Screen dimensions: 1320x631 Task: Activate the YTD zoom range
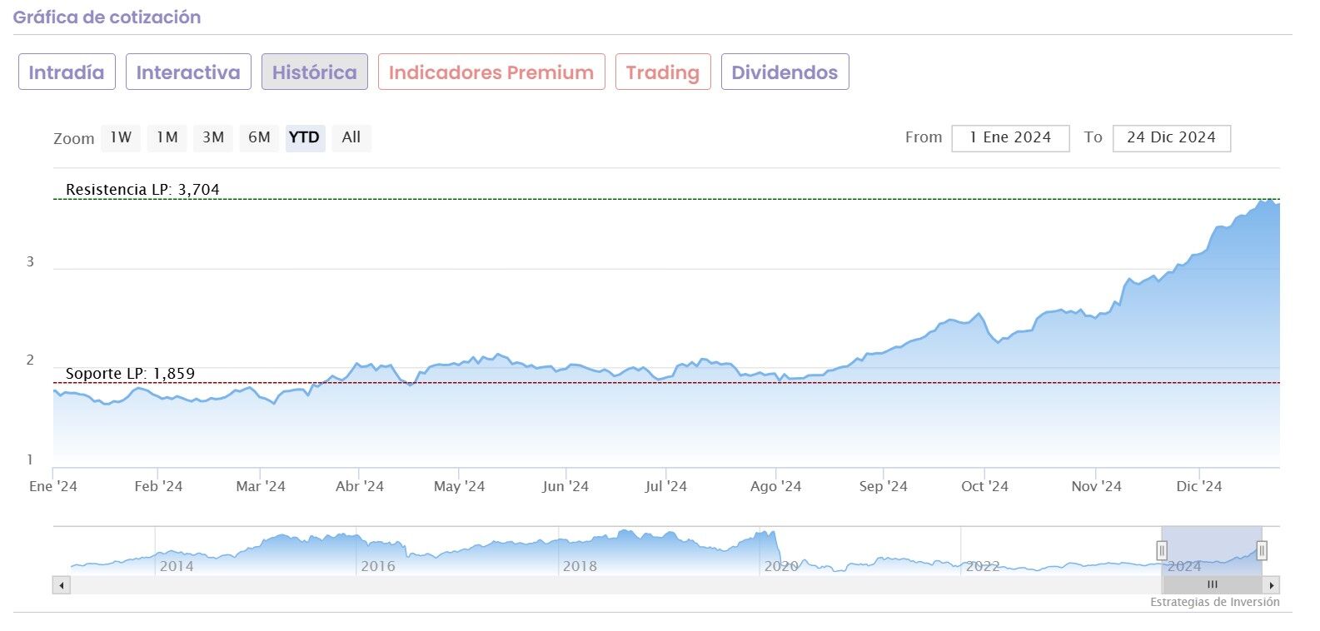[304, 137]
